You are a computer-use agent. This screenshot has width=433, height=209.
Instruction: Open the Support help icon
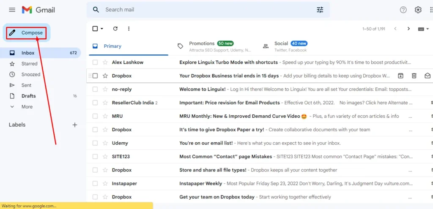pos(403,10)
